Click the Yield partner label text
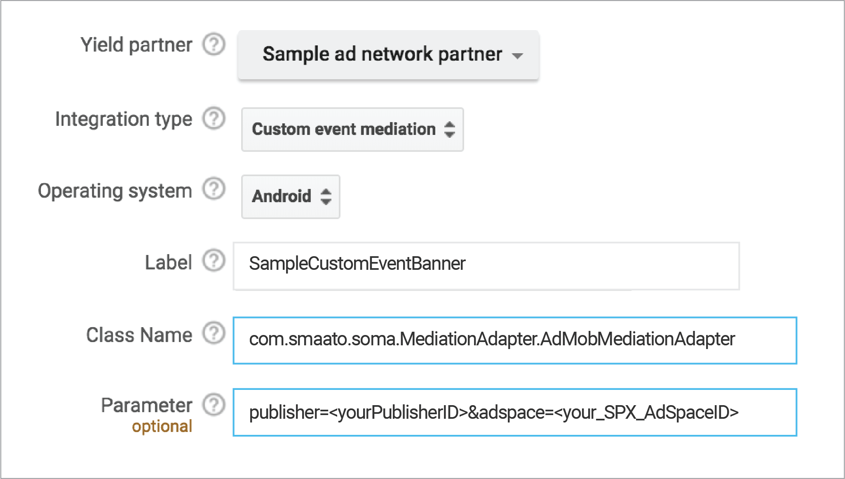 136,45
